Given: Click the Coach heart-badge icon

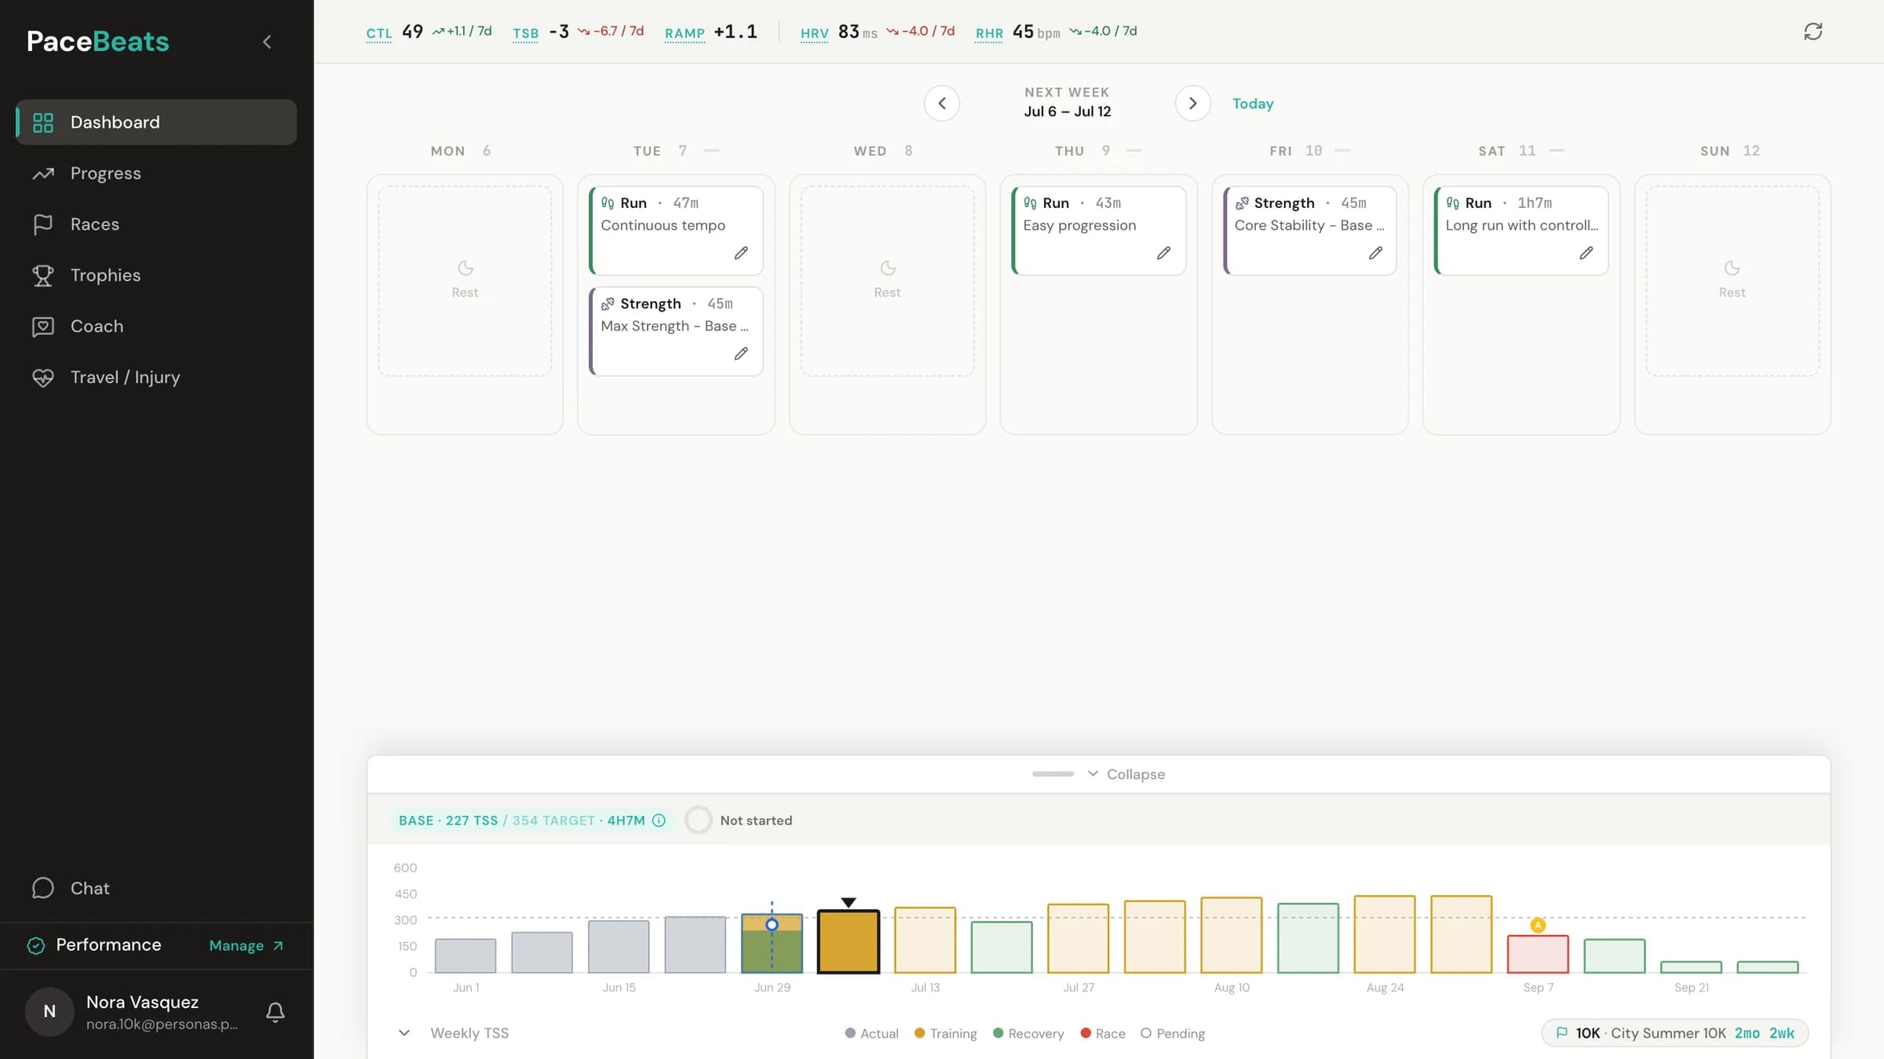Looking at the screenshot, I should tap(43, 326).
